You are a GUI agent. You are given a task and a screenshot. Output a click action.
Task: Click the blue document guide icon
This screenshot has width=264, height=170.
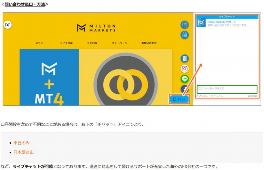(x=185, y=59)
